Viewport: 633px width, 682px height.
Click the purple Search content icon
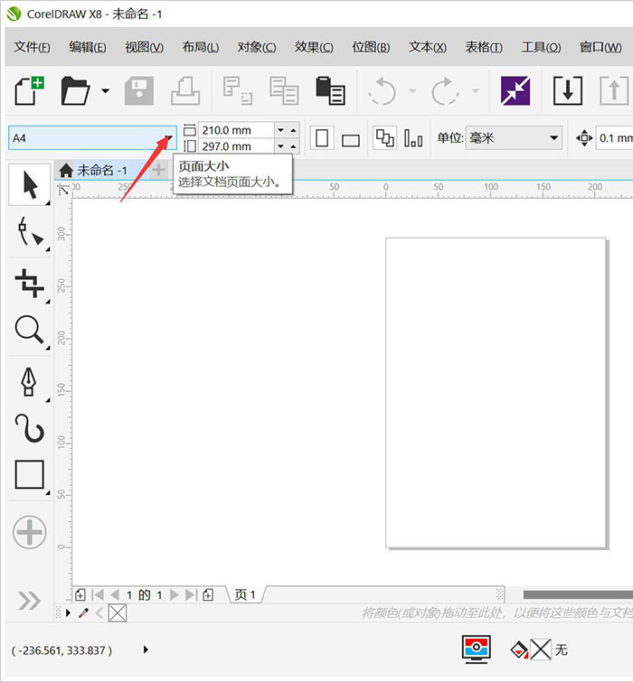(515, 91)
